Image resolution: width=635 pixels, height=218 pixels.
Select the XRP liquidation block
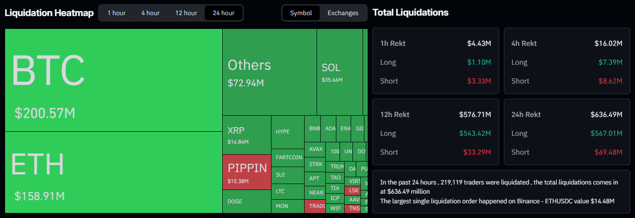[247, 135]
